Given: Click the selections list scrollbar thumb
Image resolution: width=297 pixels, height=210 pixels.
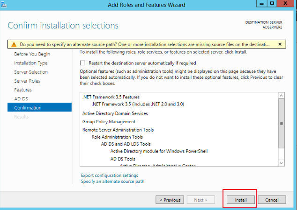Looking at the screenshot, I should click(x=281, y=123).
